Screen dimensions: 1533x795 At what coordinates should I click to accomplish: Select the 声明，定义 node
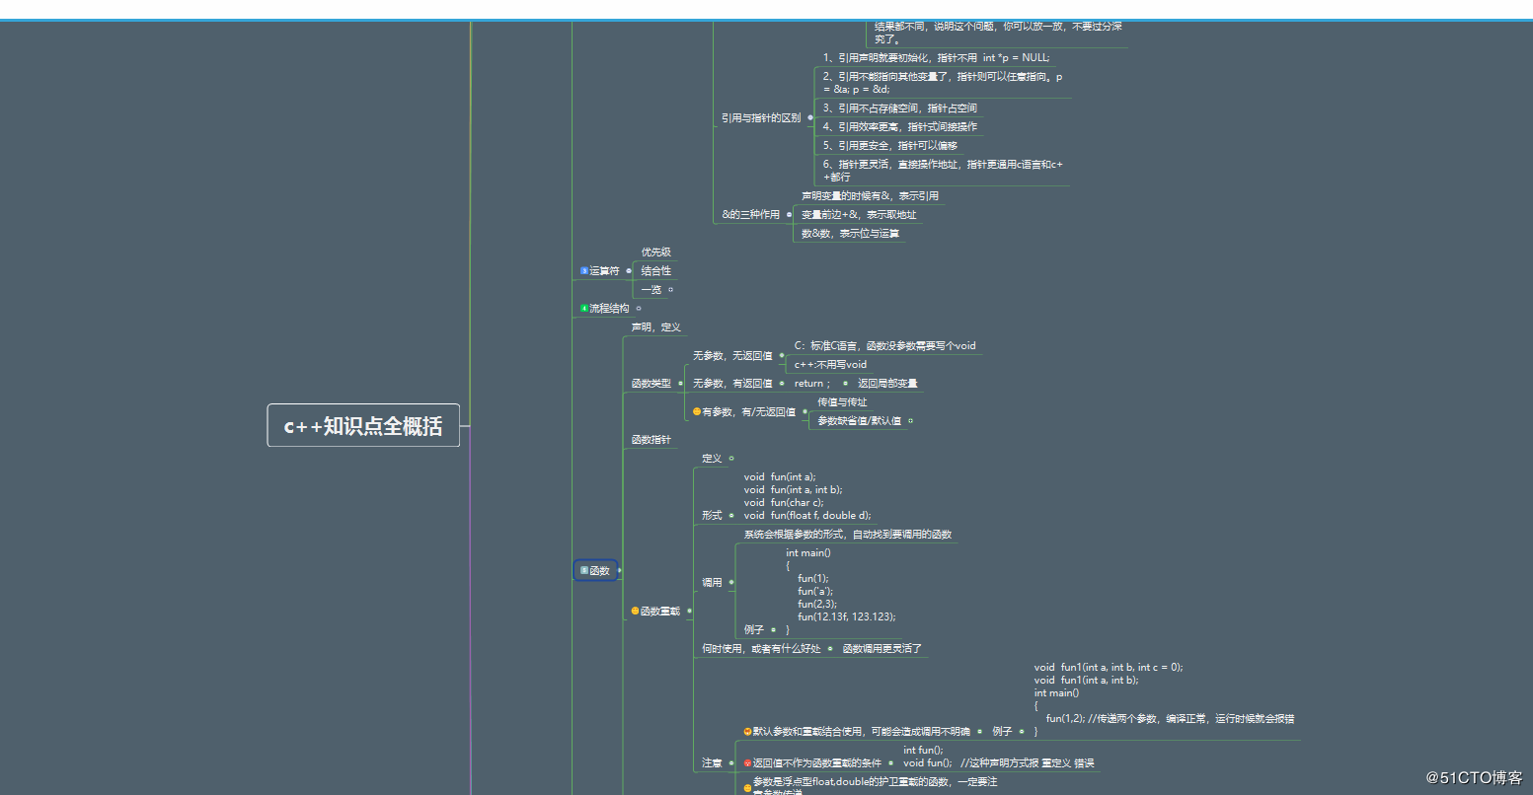[656, 326]
